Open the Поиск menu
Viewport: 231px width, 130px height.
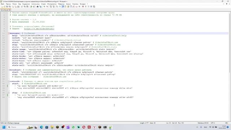pos(14,4)
